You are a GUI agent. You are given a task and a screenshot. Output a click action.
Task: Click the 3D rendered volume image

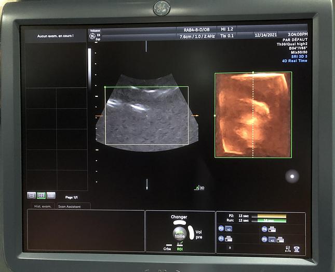tap(253, 114)
